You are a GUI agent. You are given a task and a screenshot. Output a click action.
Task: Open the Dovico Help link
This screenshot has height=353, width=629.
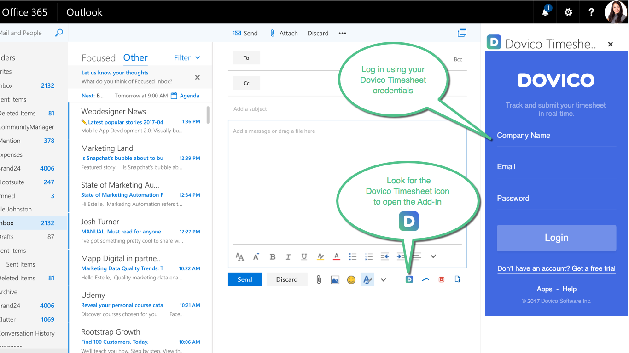click(569, 289)
